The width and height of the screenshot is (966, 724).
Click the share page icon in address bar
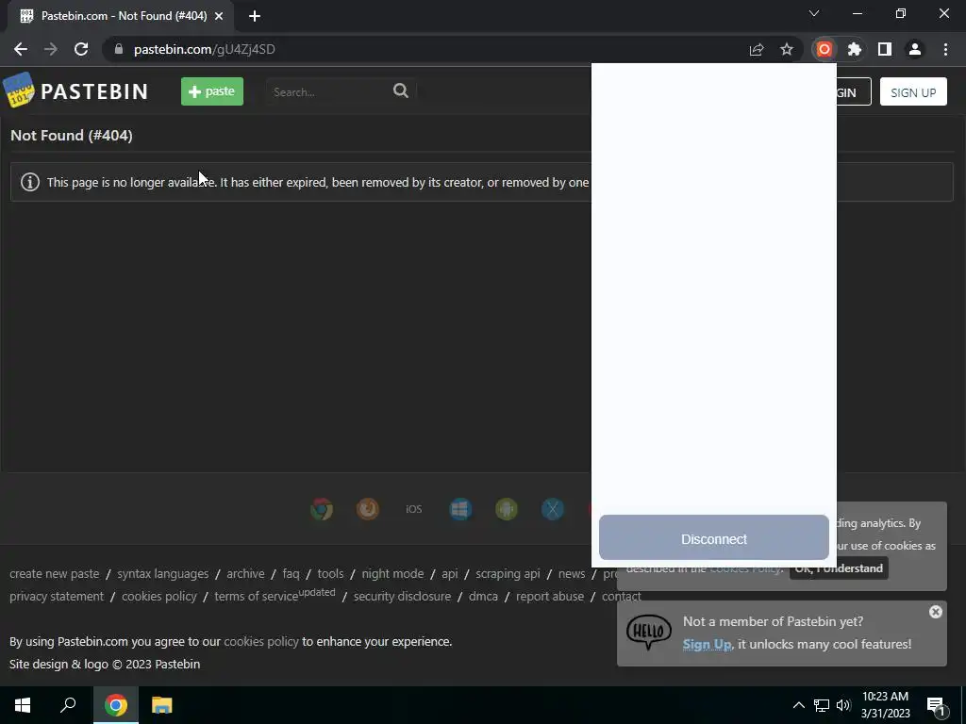pos(757,49)
